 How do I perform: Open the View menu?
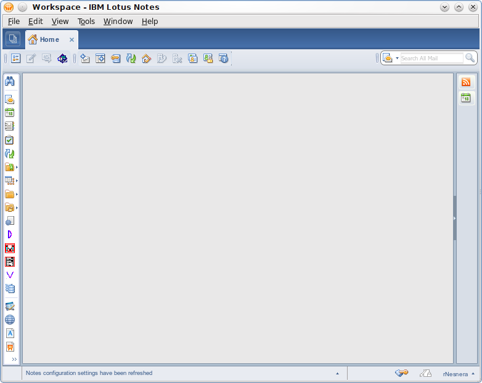pos(60,22)
